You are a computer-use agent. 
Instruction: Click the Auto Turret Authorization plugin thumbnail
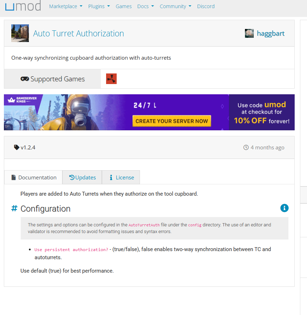(20, 33)
